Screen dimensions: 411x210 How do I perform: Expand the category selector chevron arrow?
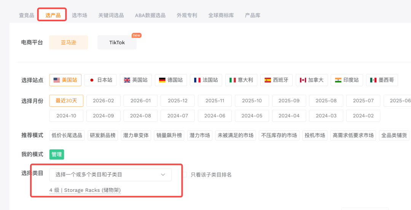tap(163, 175)
